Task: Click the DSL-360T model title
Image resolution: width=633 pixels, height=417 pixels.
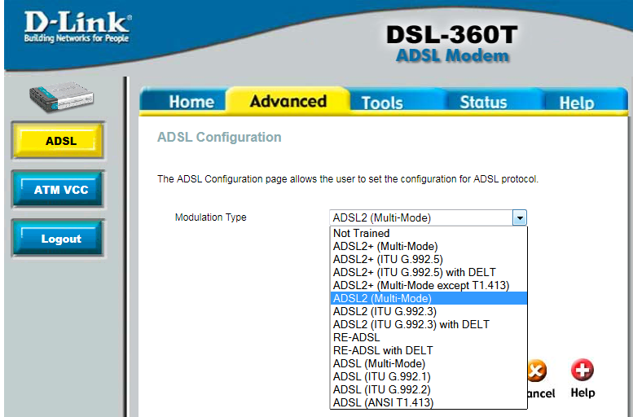Action: (452, 35)
